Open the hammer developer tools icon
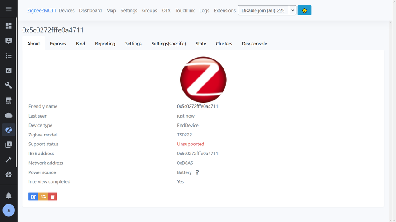Screen dimensions: 396x222 (9, 159)
